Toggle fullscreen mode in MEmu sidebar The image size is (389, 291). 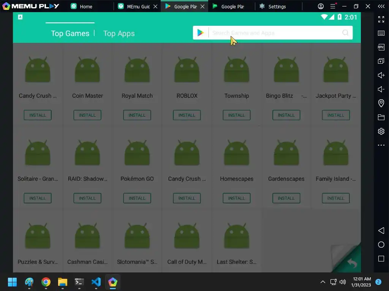(381, 19)
